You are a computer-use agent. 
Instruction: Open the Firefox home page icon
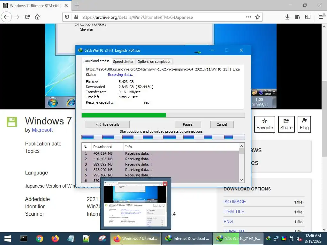(37, 17)
